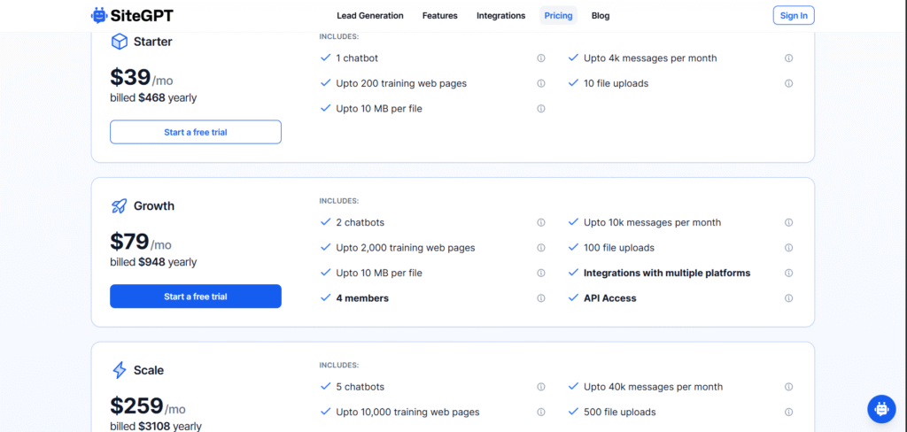The image size is (907, 432).
Task: Click the Scale plan title
Action: point(149,370)
